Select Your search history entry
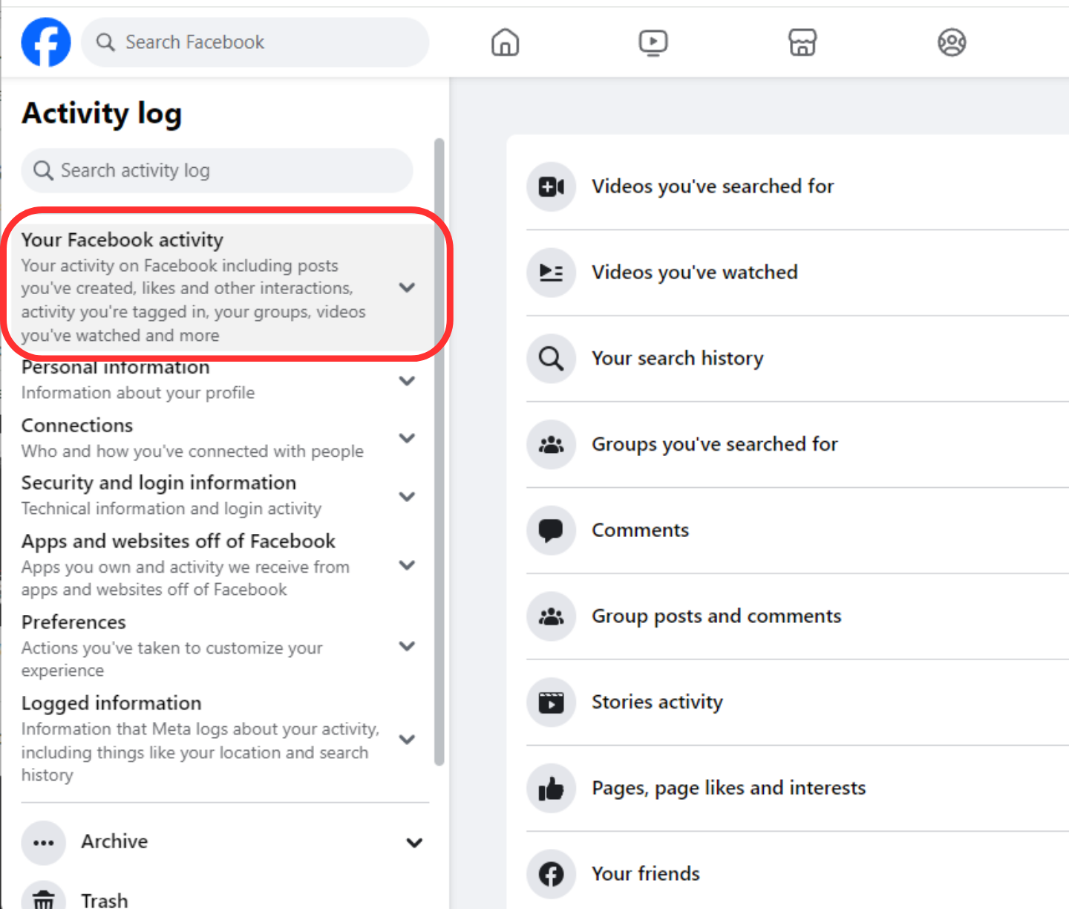The height and width of the screenshot is (909, 1069). 677,359
